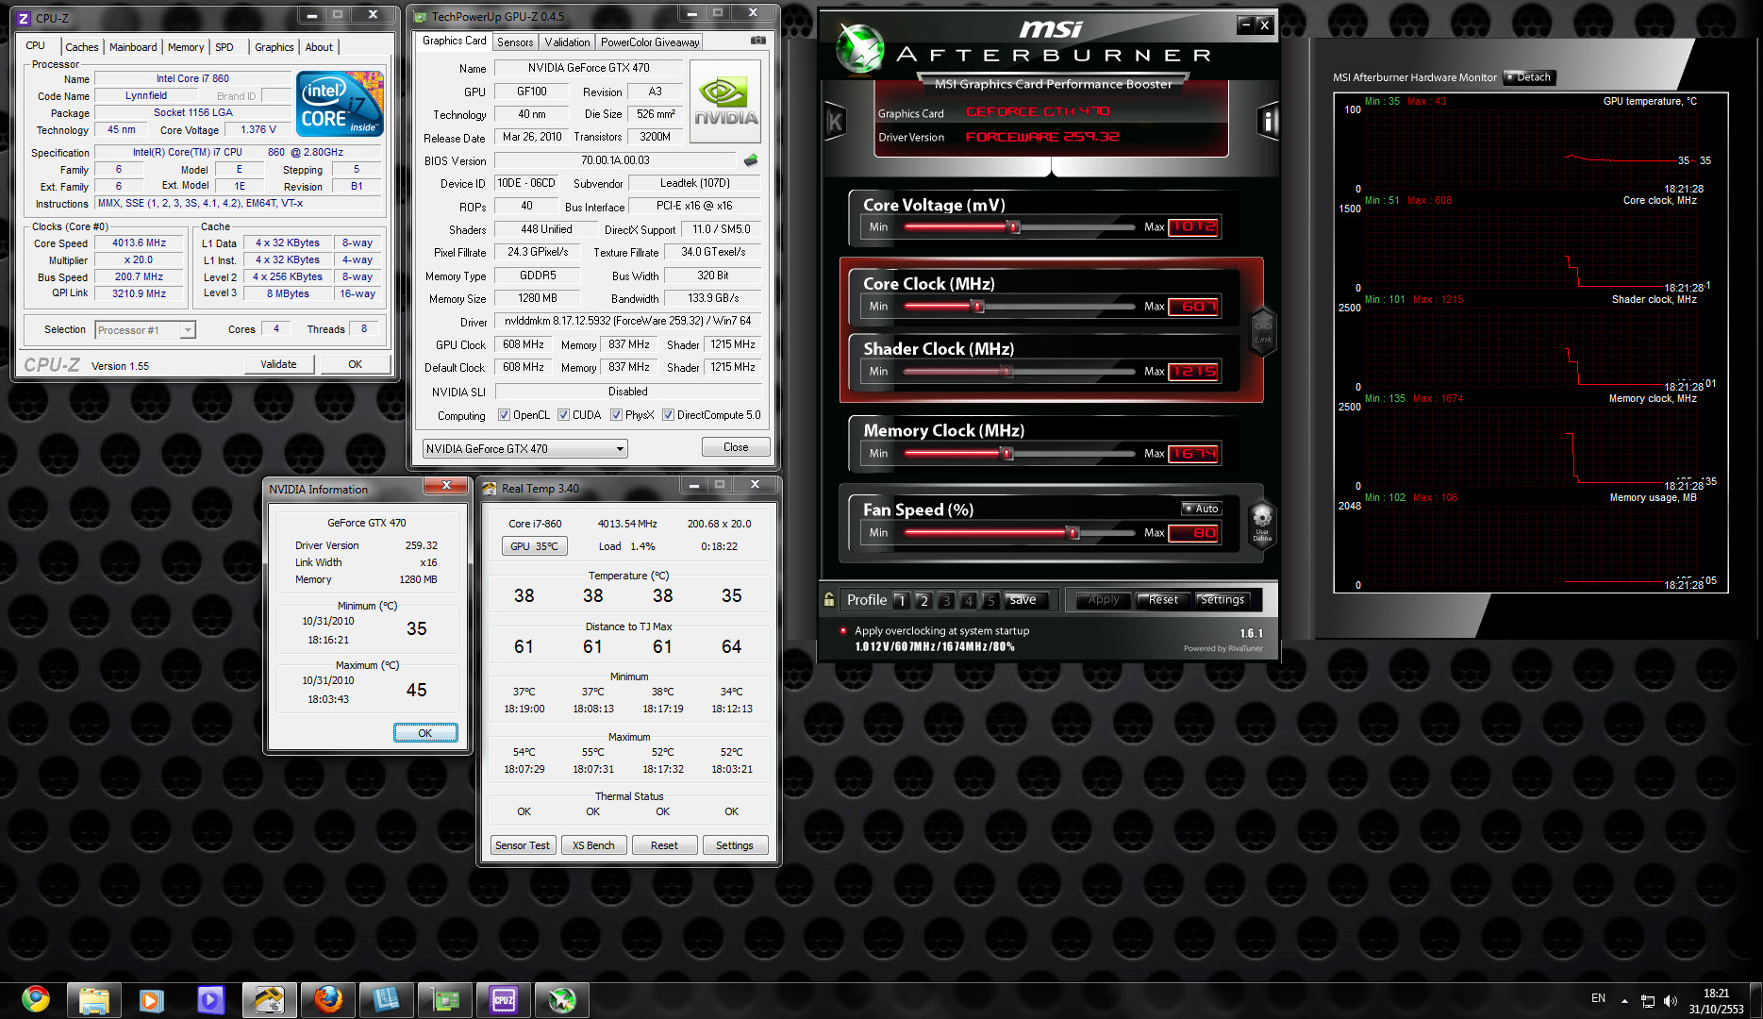Click OK in the NVIDIA Information dialog
The width and height of the screenshot is (1763, 1019).
click(425, 733)
